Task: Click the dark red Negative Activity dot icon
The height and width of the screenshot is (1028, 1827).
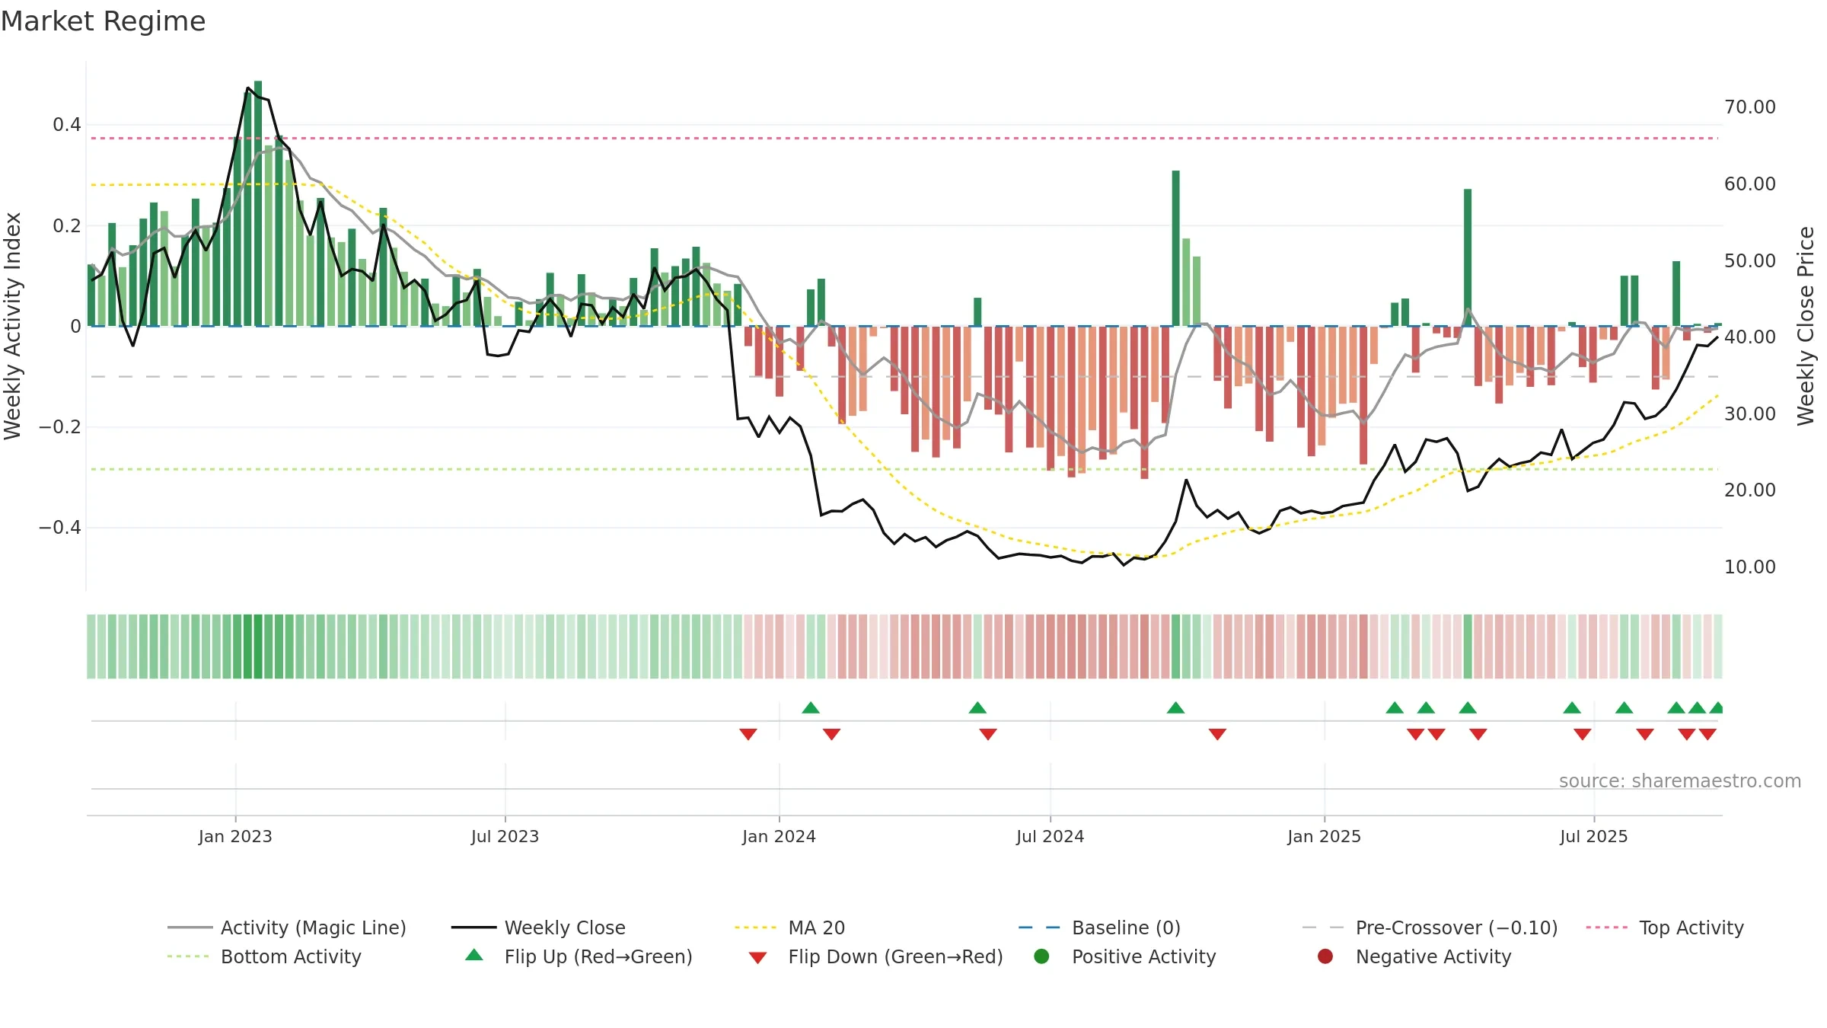Action: point(1325,956)
